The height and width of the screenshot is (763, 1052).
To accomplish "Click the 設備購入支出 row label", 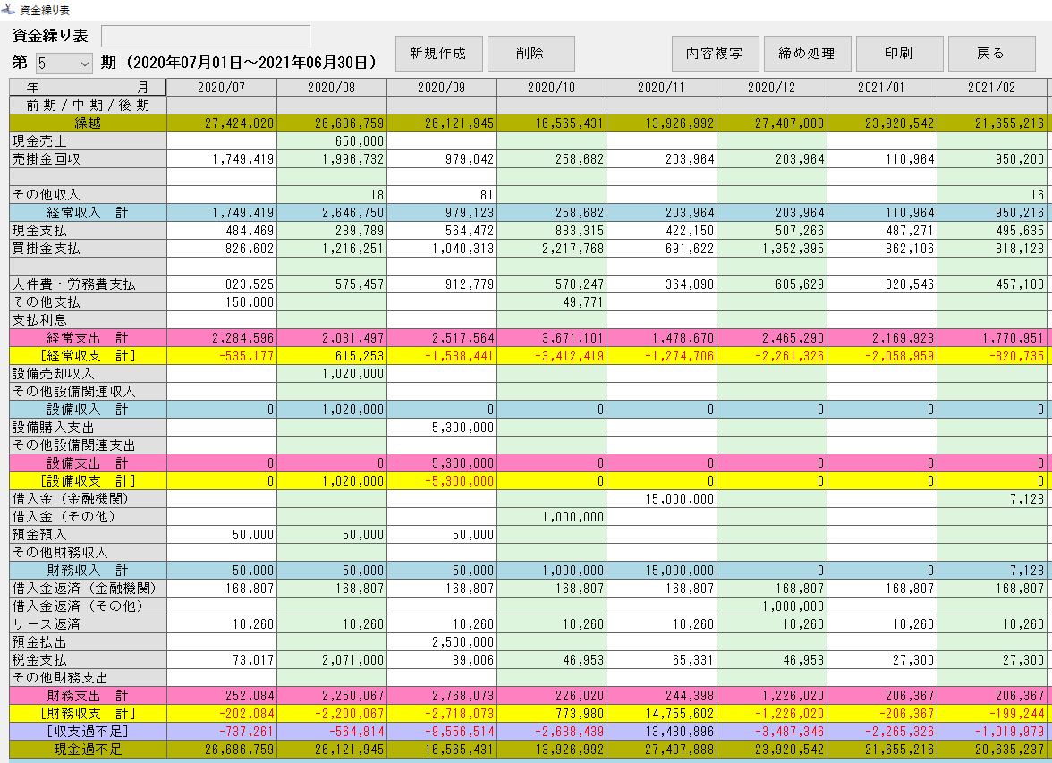I will [88, 428].
